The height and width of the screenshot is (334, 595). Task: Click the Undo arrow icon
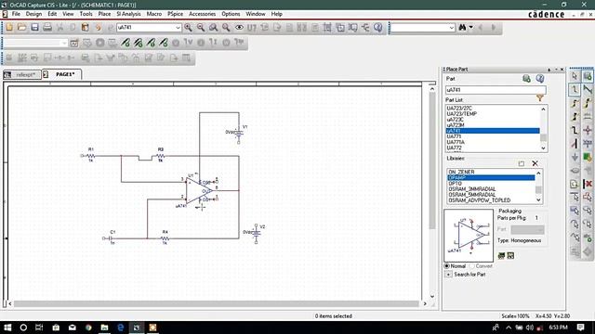click(98, 27)
